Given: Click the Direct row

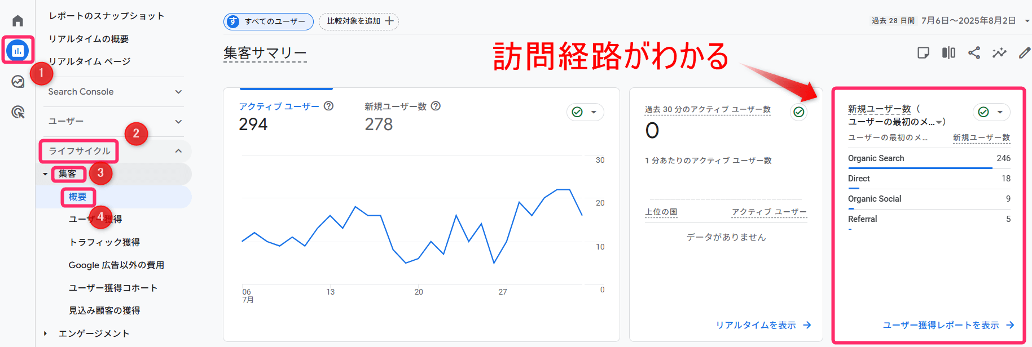Looking at the screenshot, I should 929,179.
